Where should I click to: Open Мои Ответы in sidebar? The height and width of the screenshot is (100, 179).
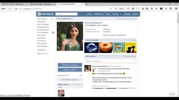pos(41,41)
